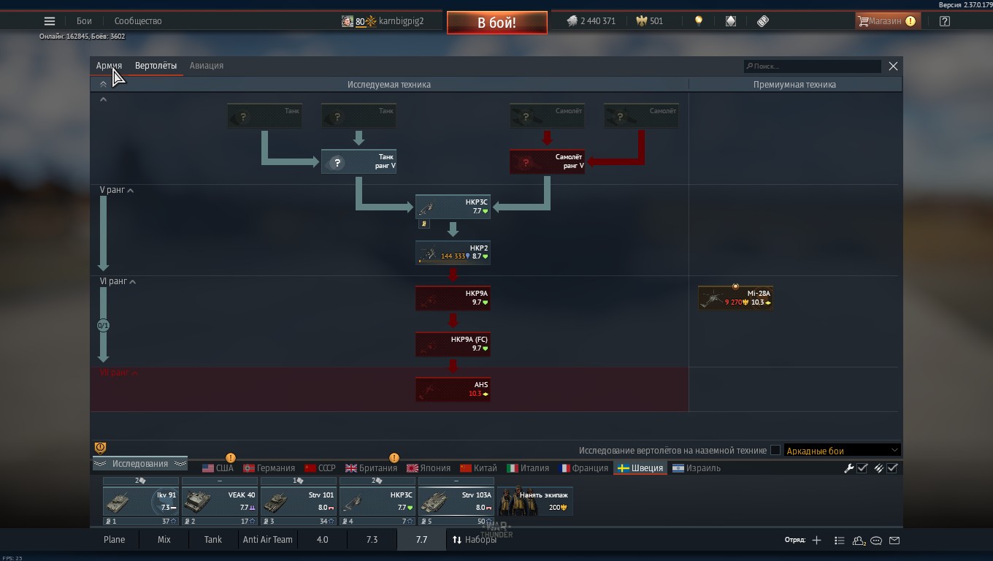Select the Strv 101 crew slot

[x=299, y=502]
